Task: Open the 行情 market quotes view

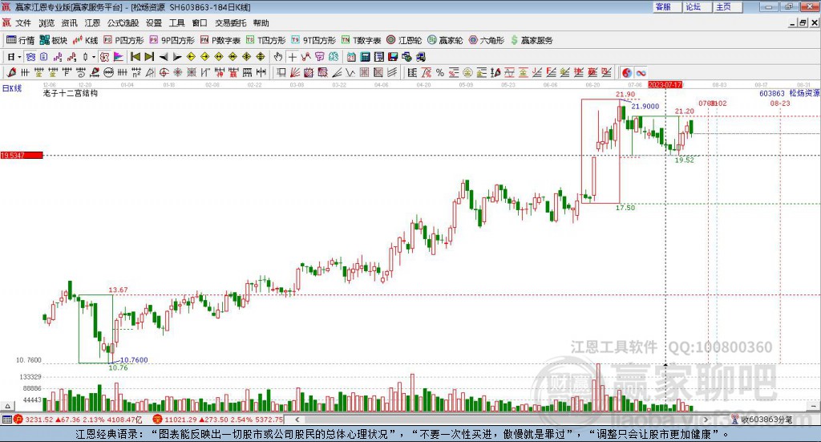Action: (x=20, y=40)
